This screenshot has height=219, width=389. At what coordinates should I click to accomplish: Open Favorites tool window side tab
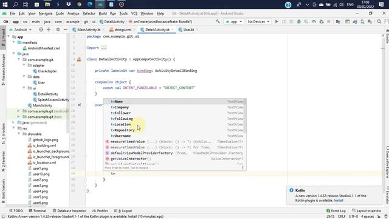[3, 162]
